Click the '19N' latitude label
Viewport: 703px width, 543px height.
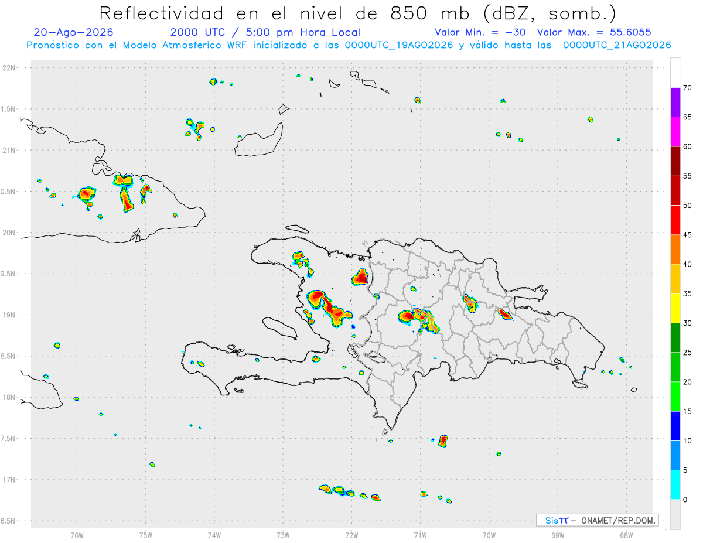pos(10,315)
